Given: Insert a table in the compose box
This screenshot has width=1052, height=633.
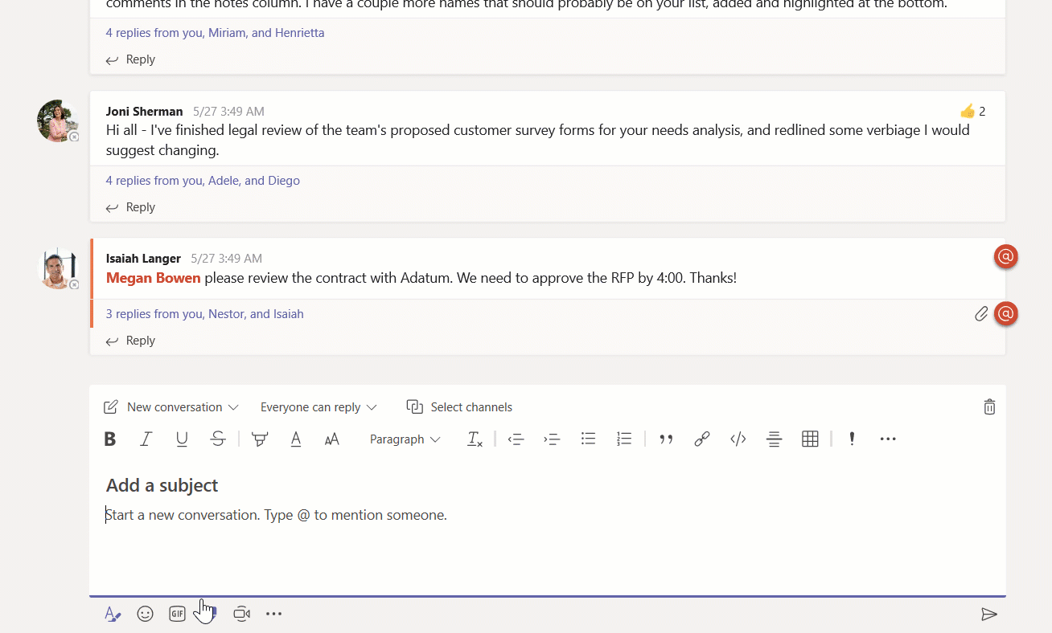Looking at the screenshot, I should pyautogui.click(x=810, y=439).
